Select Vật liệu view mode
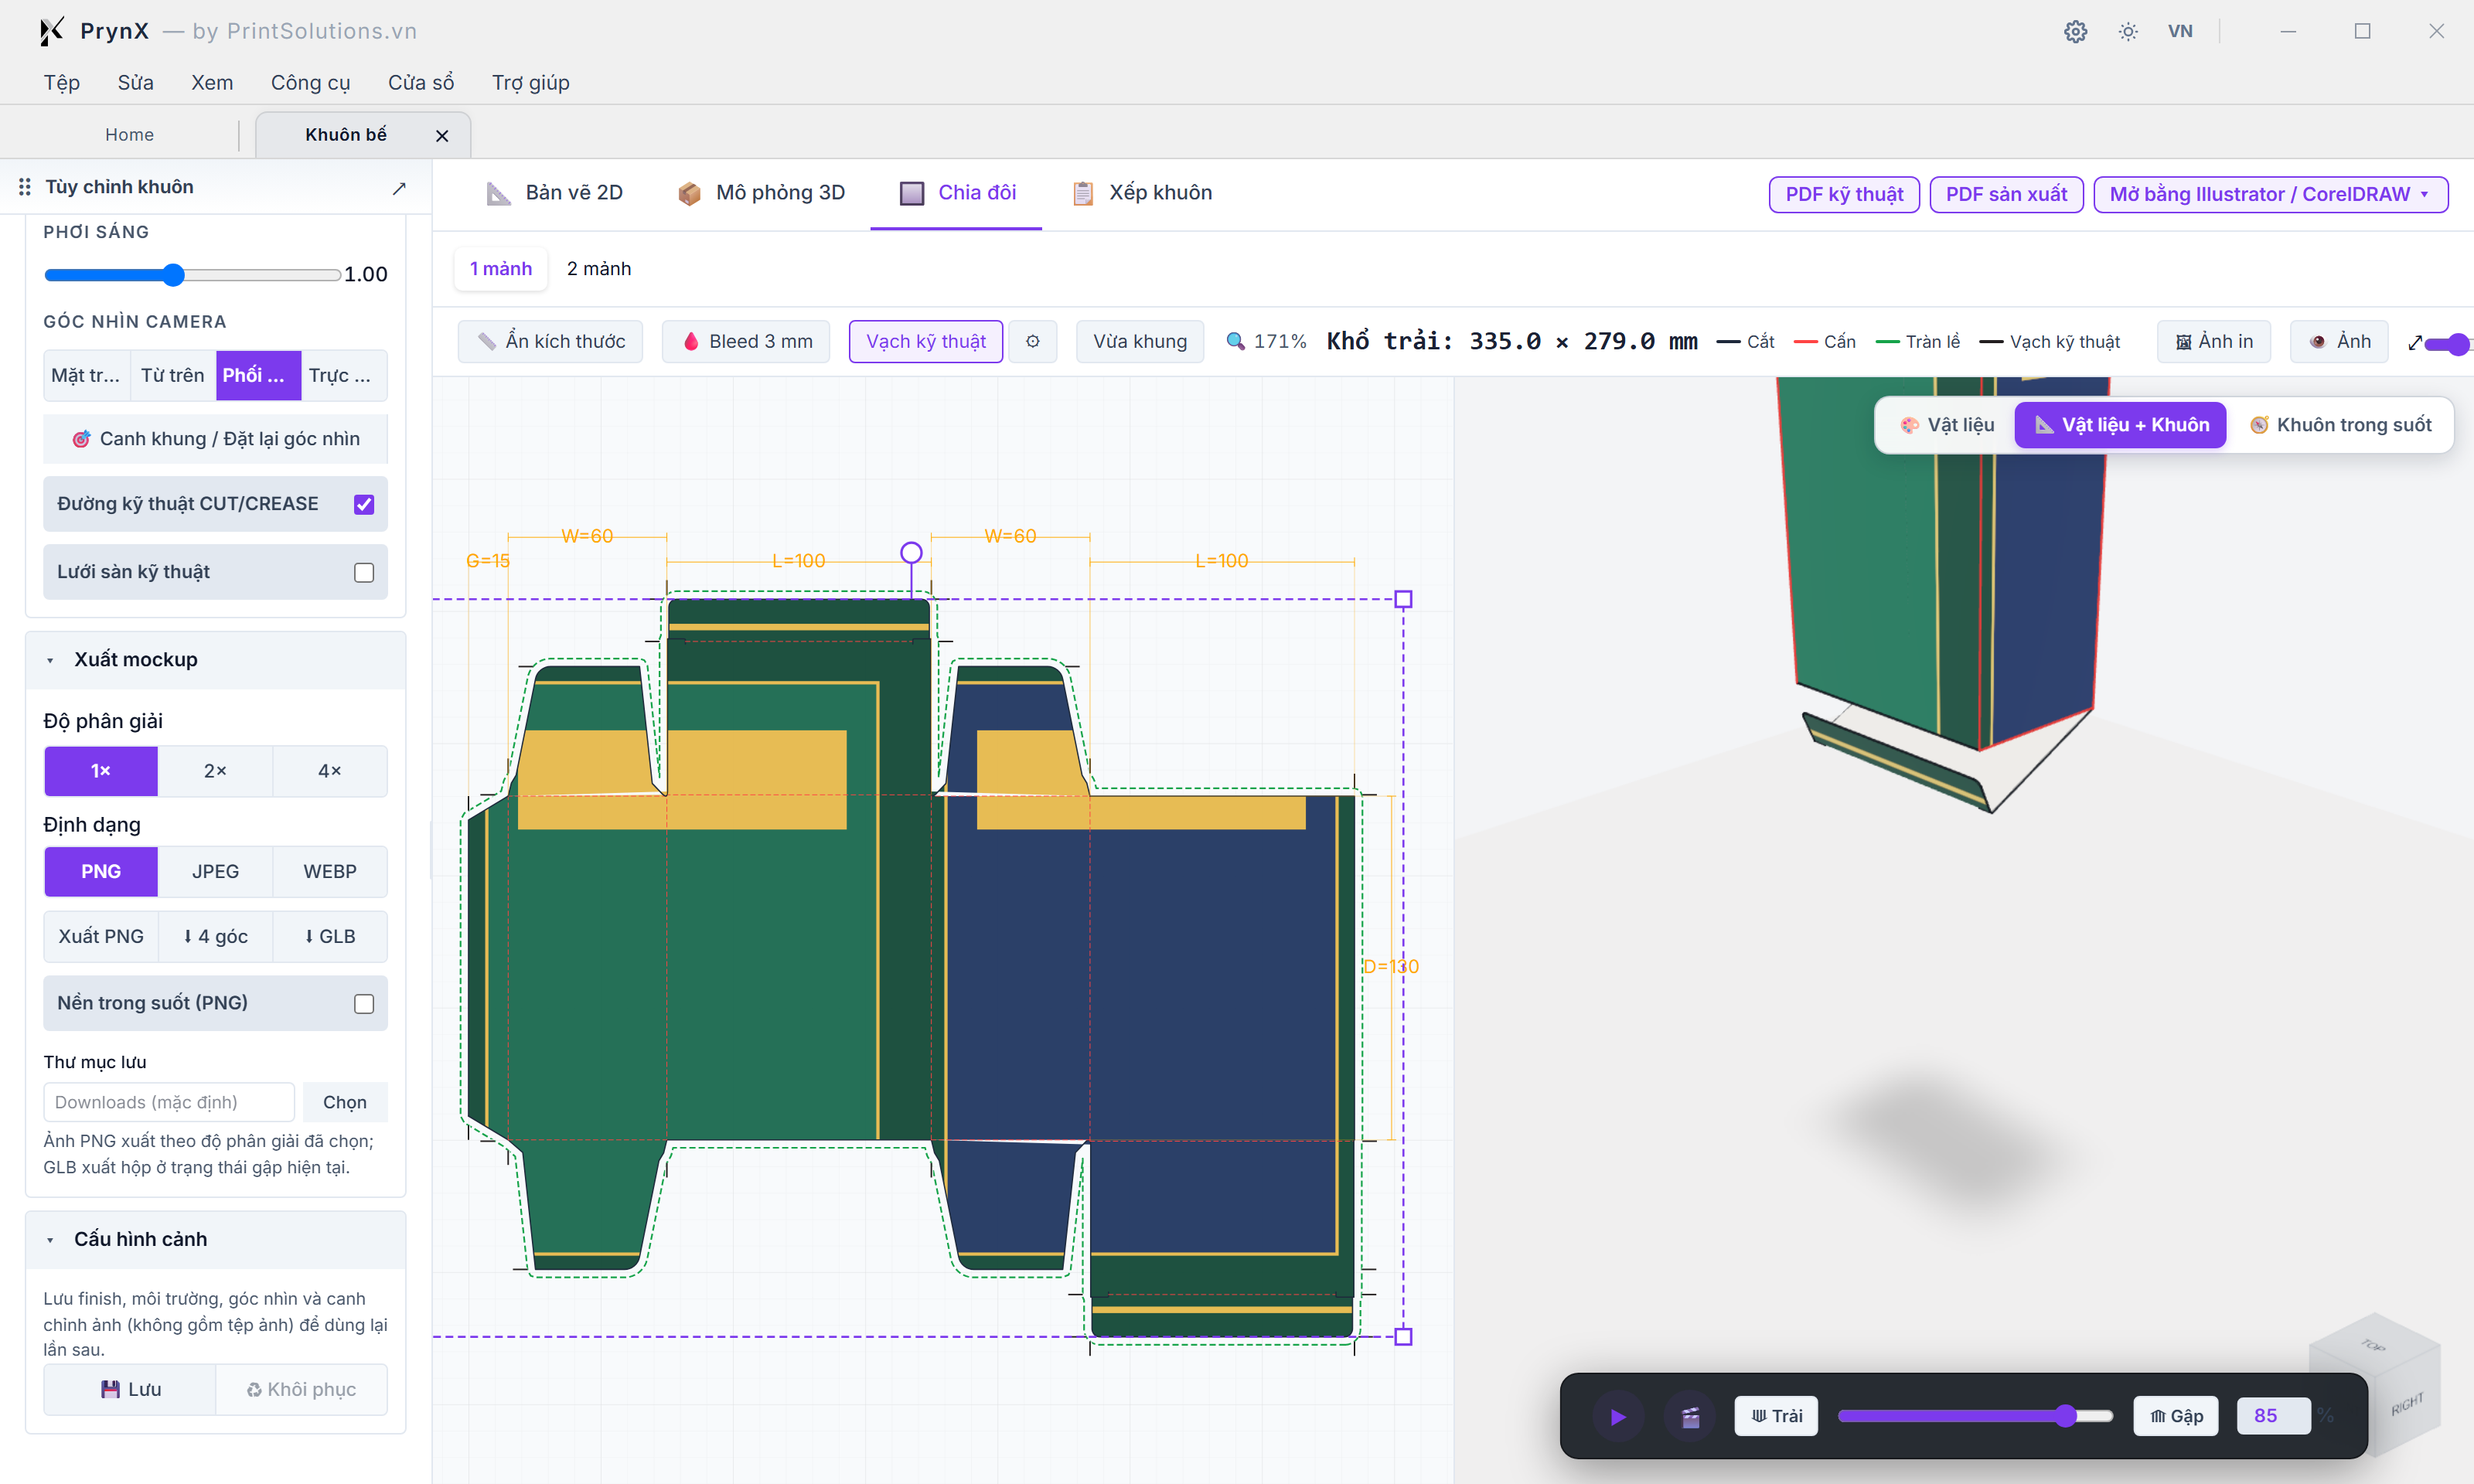Screen dimensions: 2474x1484 1947,425
